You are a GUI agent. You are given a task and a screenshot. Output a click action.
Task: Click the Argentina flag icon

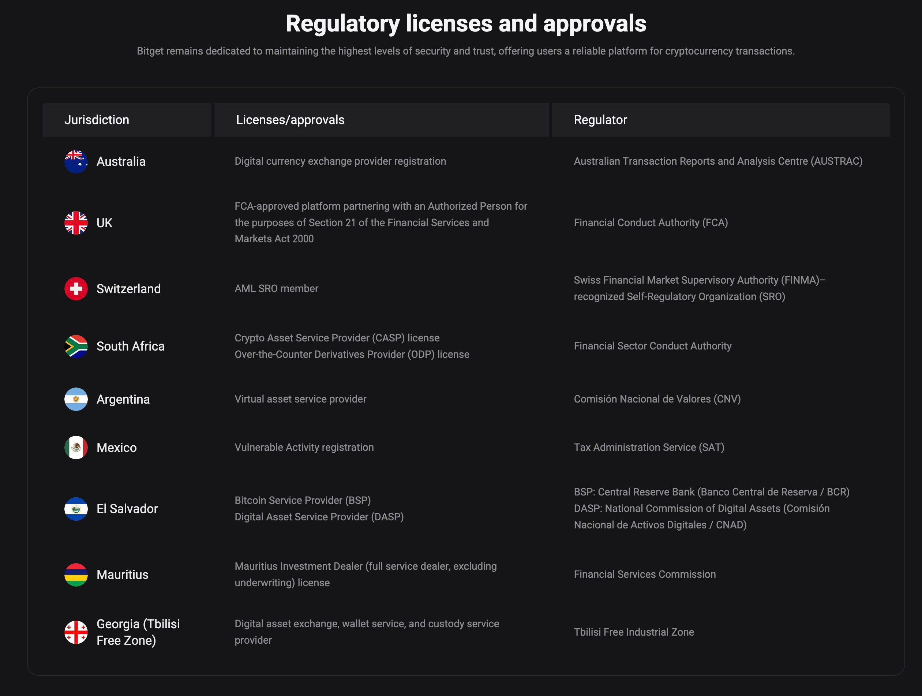coord(76,399)
